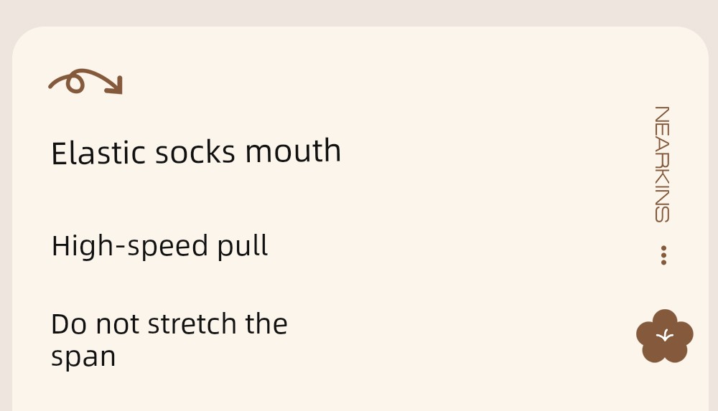
Task: Click the word "mouth" in the heading
Action: click(293, 151)
